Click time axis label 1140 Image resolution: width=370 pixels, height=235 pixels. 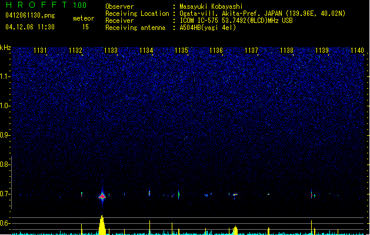coord(357,51)
